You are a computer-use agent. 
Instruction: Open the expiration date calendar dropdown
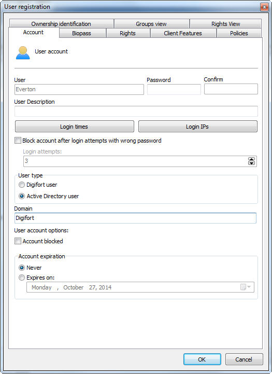coord(246,287)
